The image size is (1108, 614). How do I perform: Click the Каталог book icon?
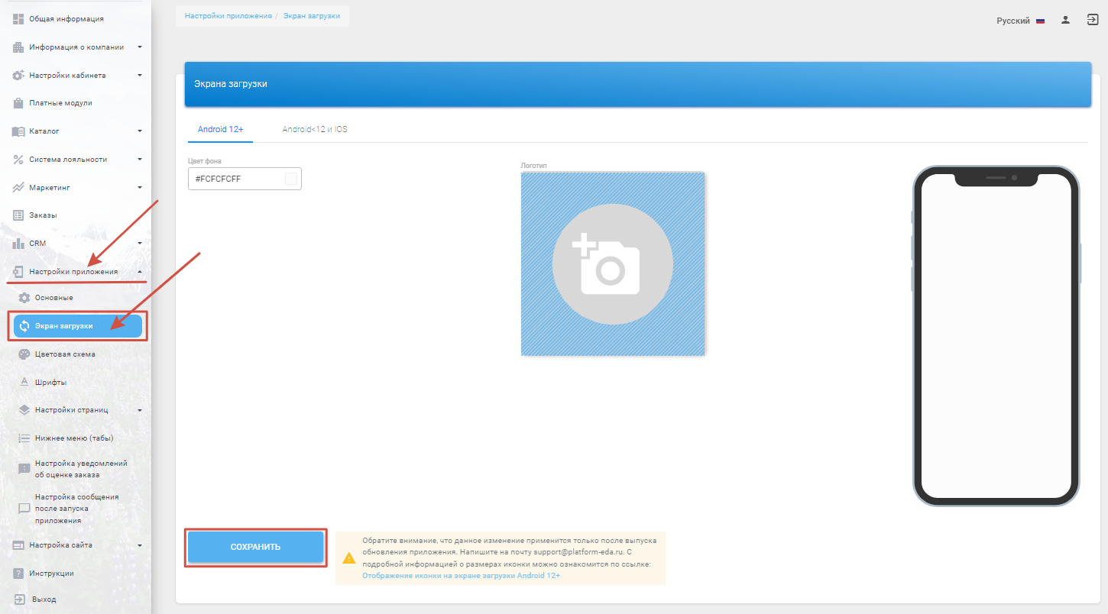19,131
